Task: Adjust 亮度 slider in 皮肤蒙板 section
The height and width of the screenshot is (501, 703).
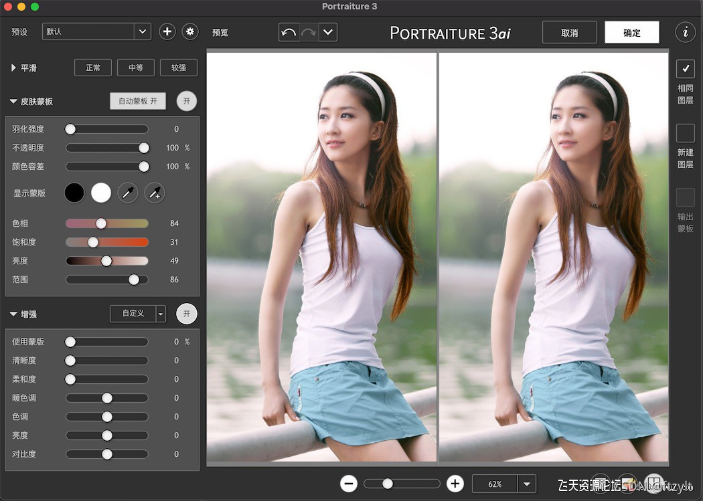Action: point(106,261)
